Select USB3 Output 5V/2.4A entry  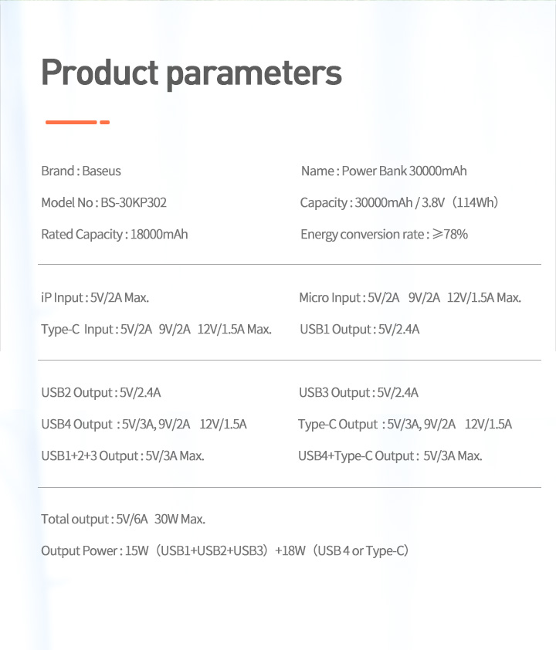pyautogui.click(x=358, y=393)
